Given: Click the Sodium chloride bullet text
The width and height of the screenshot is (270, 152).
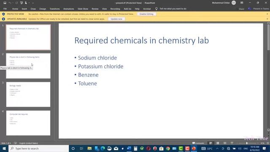Looking at the screenshot, I should click(97, 58).
